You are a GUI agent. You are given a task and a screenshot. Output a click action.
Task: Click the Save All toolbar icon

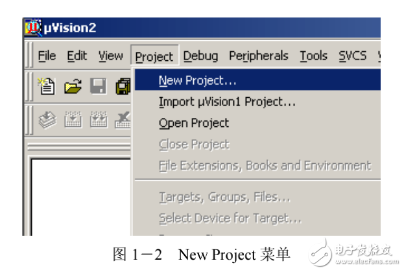pos(121,87)
